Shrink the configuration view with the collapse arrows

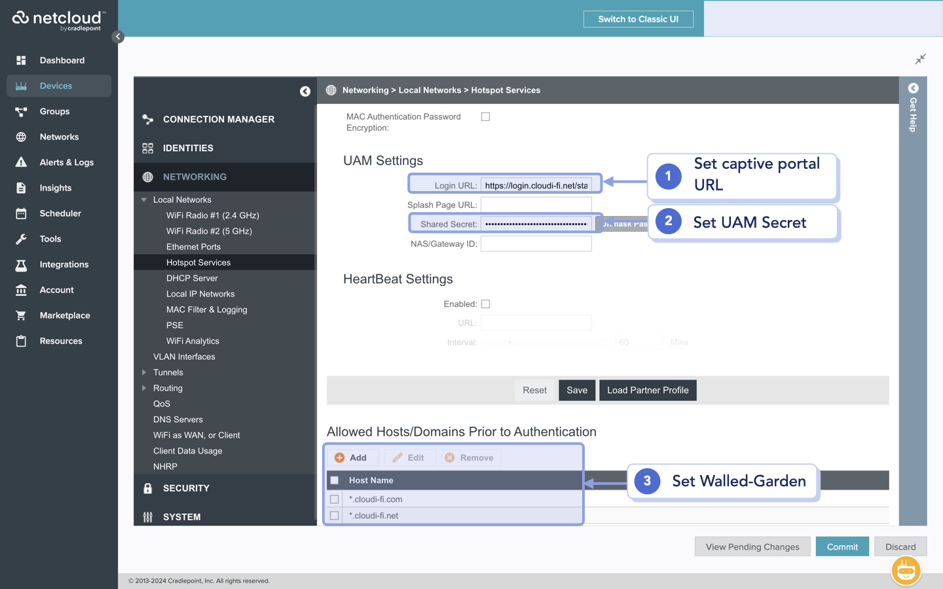point(920,59)
